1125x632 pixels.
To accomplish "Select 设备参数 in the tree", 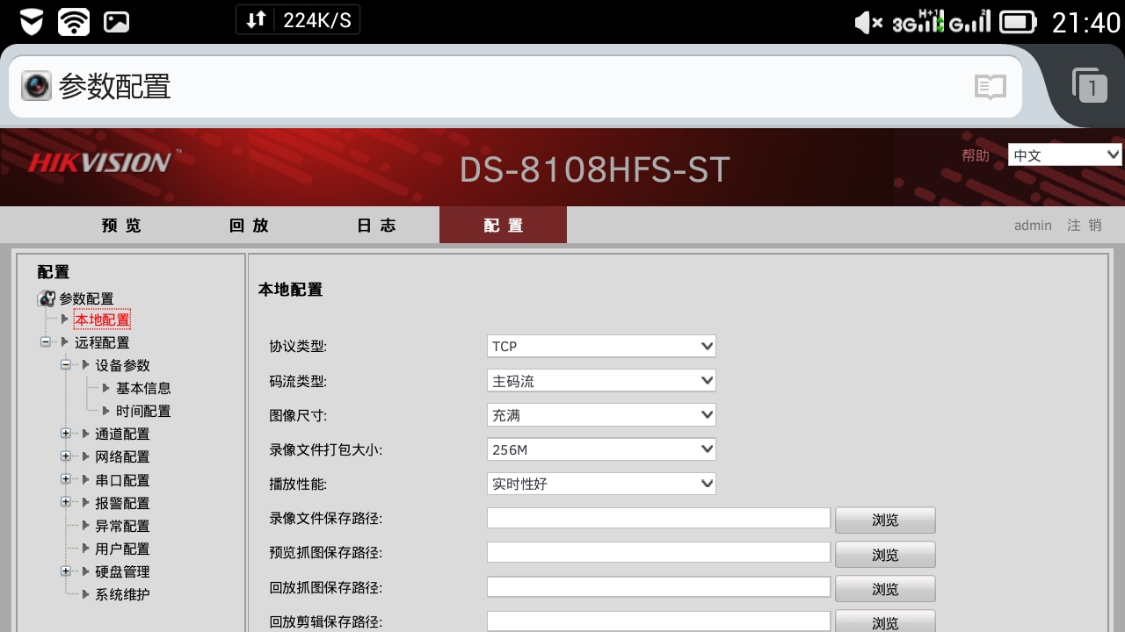I will click(x=122, y=365).
